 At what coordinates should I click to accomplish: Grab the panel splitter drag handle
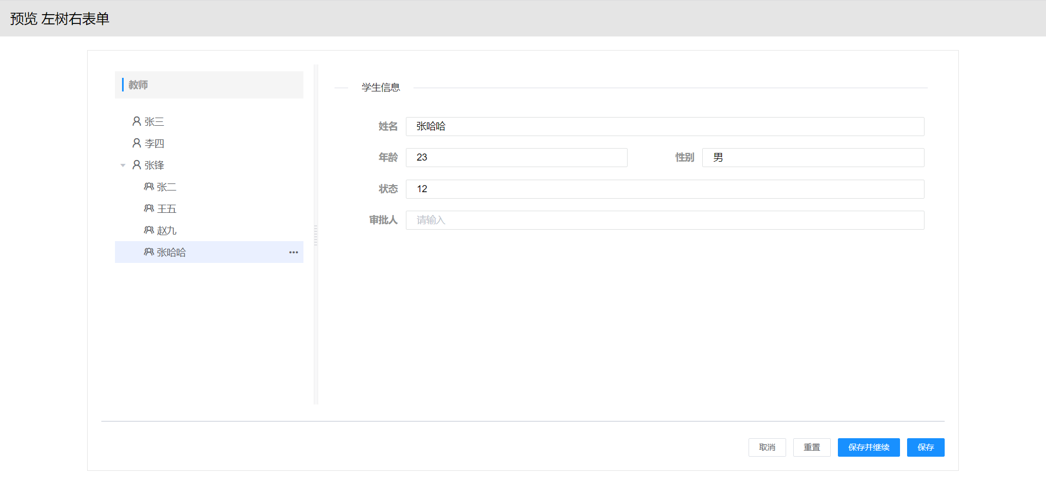click(315, 235)
